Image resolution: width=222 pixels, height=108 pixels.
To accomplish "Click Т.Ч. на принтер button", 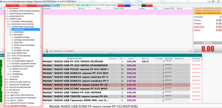I will tap(44, 5).
